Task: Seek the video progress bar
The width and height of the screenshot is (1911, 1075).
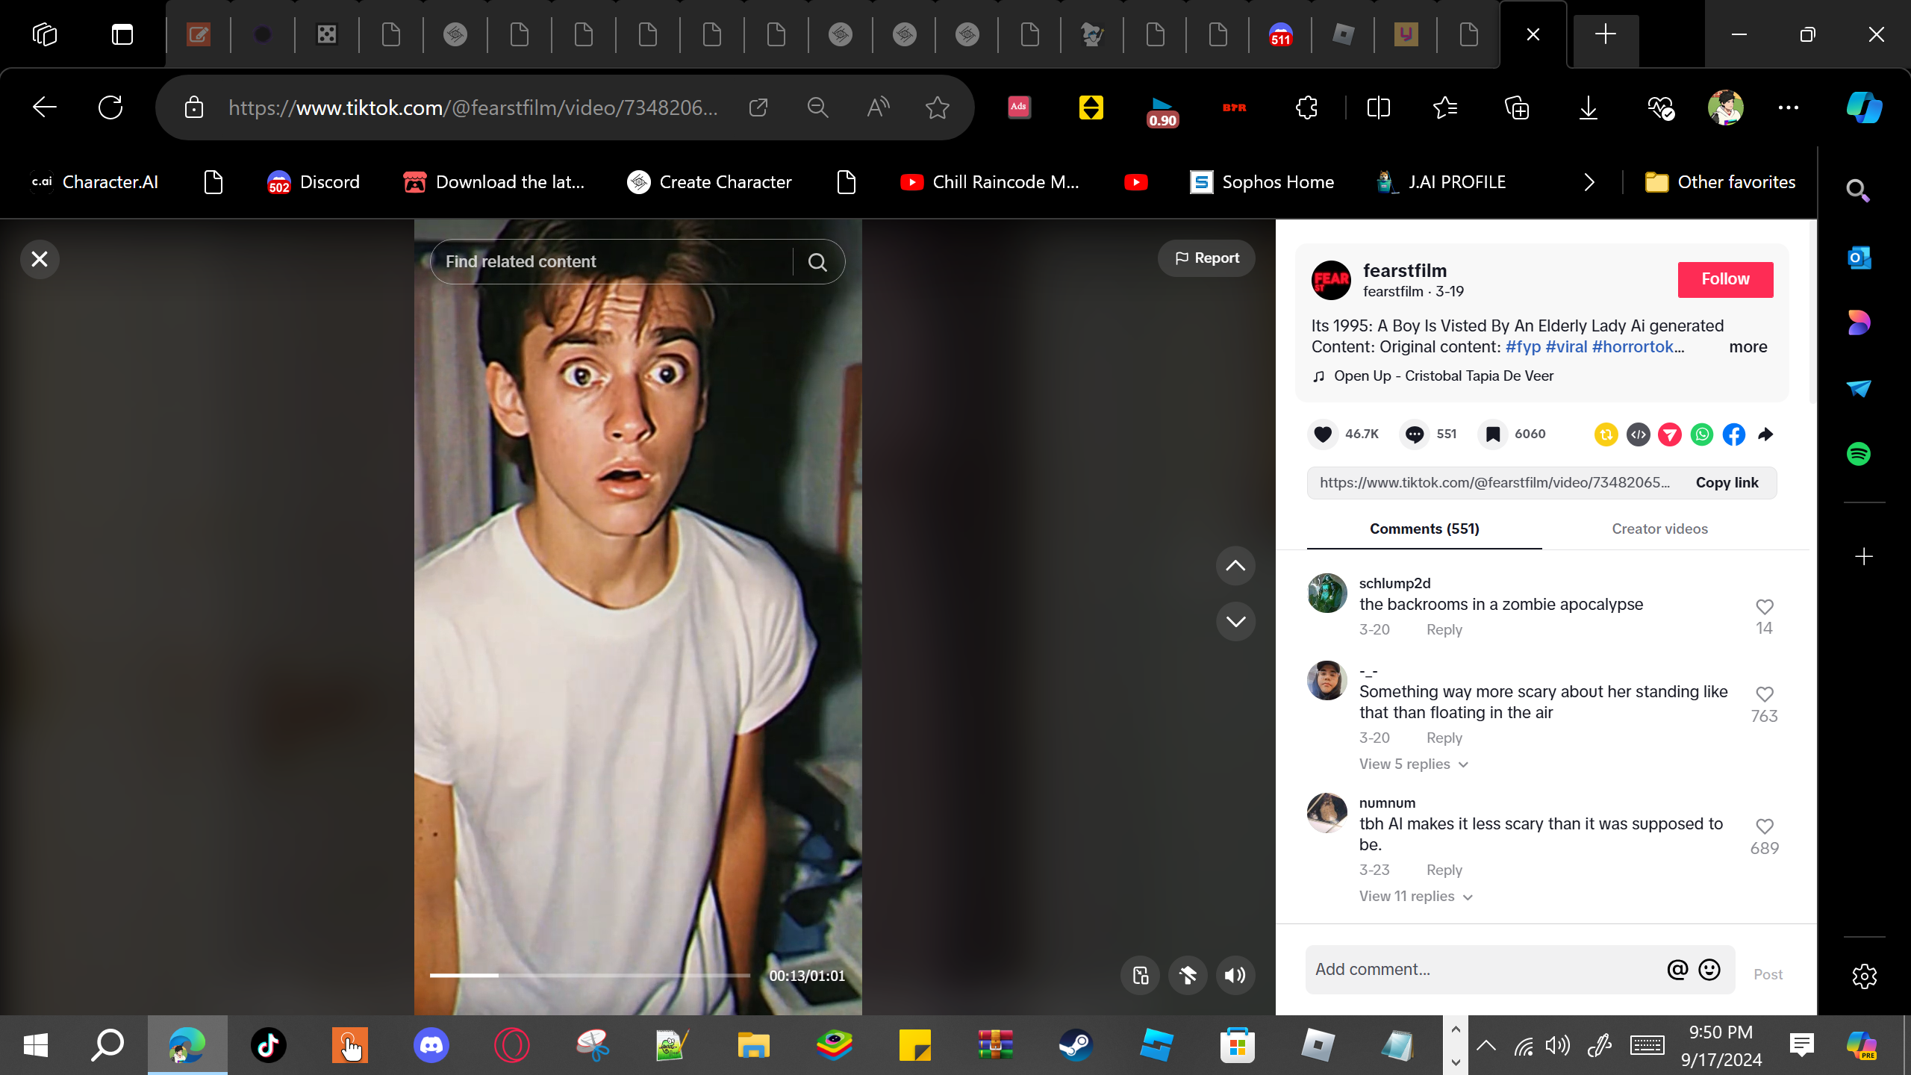Action: pos(590,975)
